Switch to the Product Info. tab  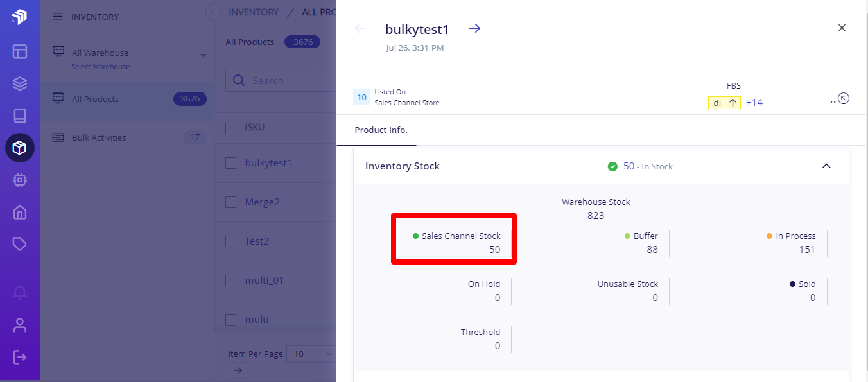(381, 130)
